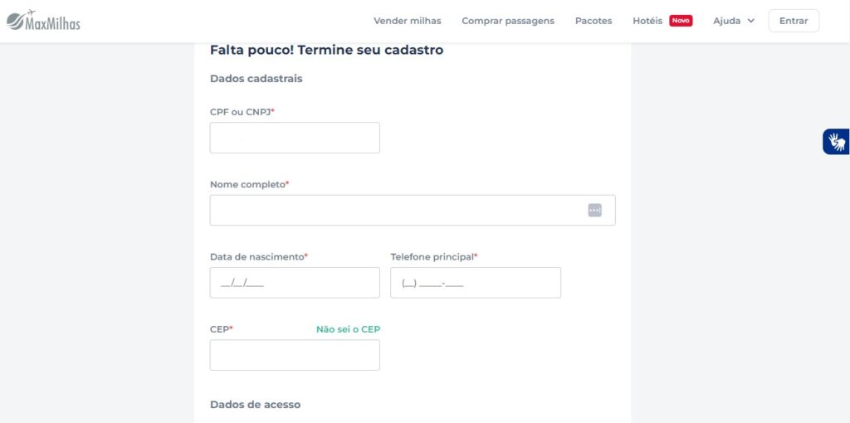Click the Telefone principal field label
Viewport: 850px width, 423px height.
coord(433,257)
